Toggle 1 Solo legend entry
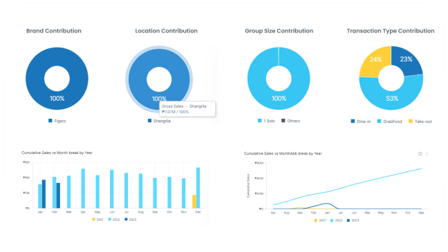The width and height of the screenshot is (448, 252). [266, 121]
